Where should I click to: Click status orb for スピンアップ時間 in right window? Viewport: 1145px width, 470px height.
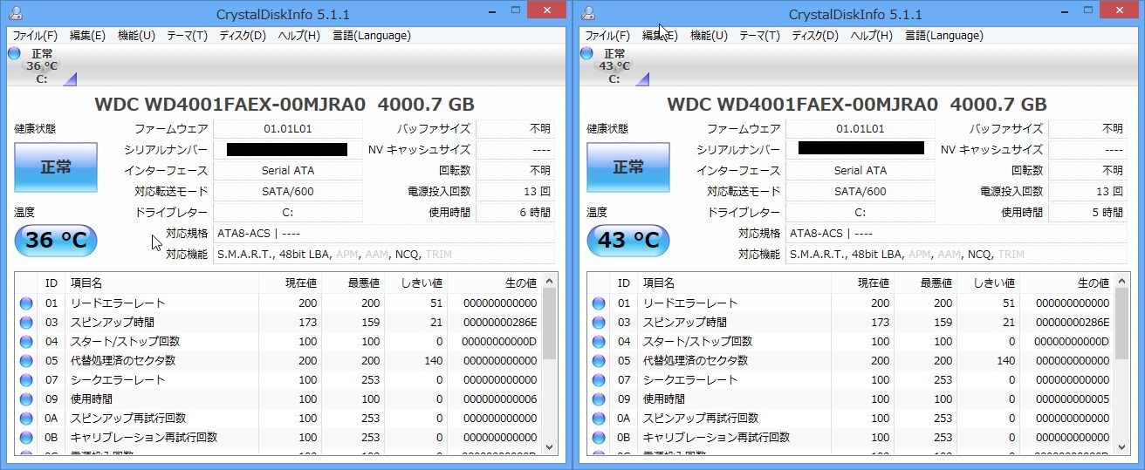pyautogui.click(x=598, y=323)
